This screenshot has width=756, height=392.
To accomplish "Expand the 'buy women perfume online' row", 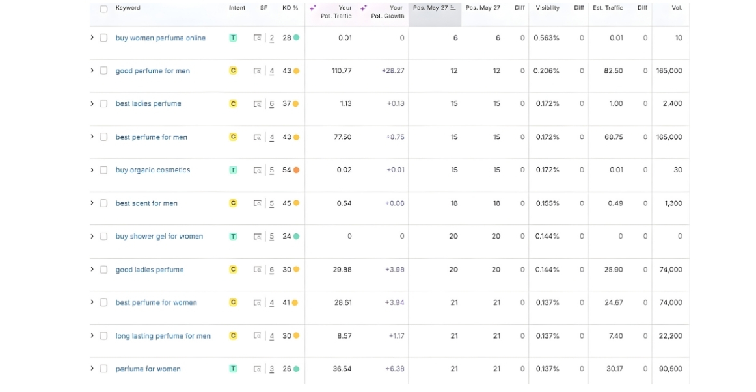I will (x=92, y=38).
